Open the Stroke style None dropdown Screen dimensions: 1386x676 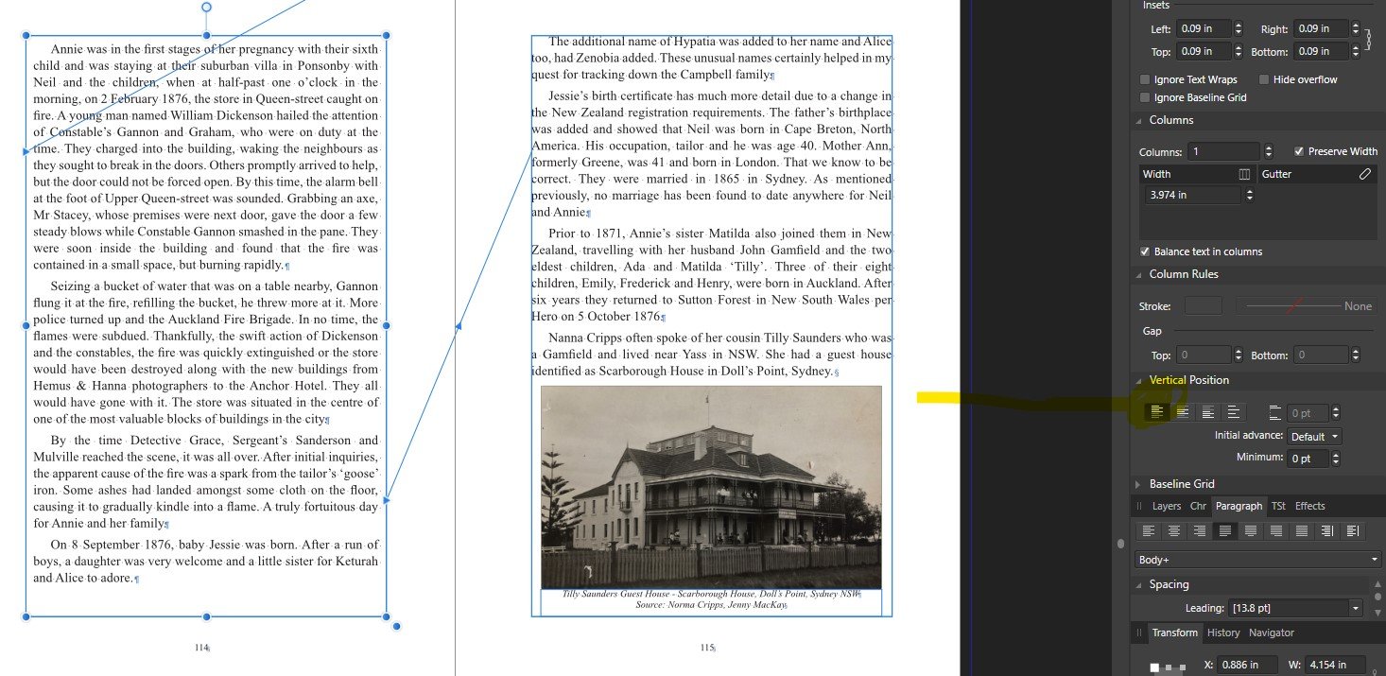pos(1307,306)
